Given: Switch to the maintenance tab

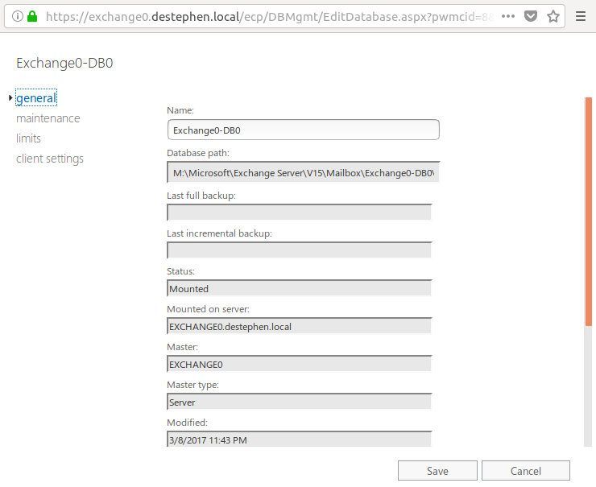Looking at the screenshot, I should click(x=48, y=118).
